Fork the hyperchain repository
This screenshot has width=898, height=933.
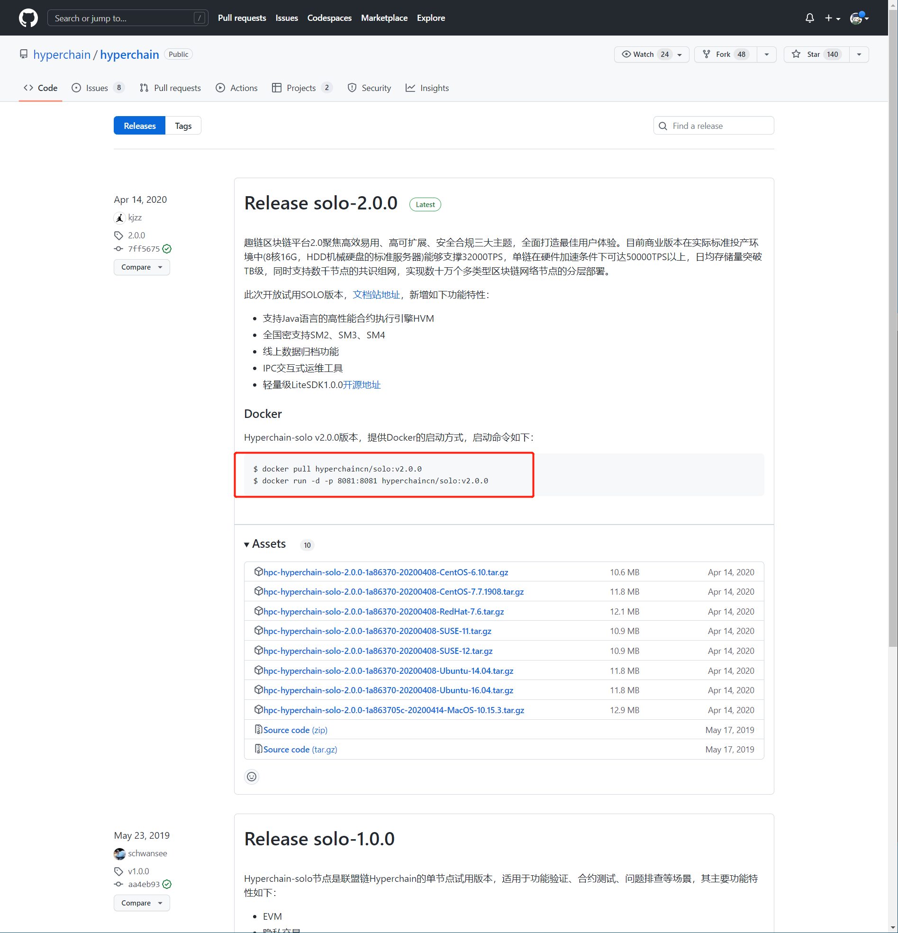click(726, 54)
